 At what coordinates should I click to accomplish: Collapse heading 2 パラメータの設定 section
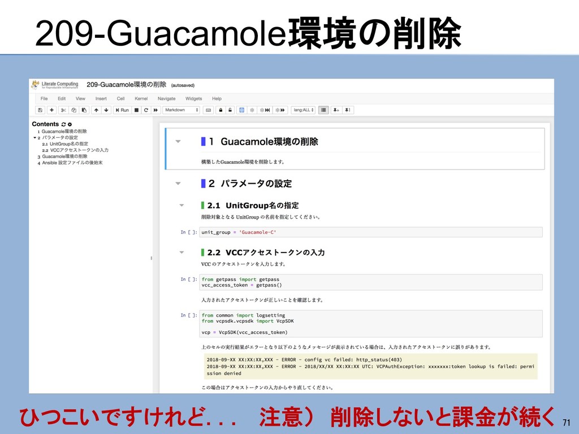pyautogui.click(x=178, y=184)
